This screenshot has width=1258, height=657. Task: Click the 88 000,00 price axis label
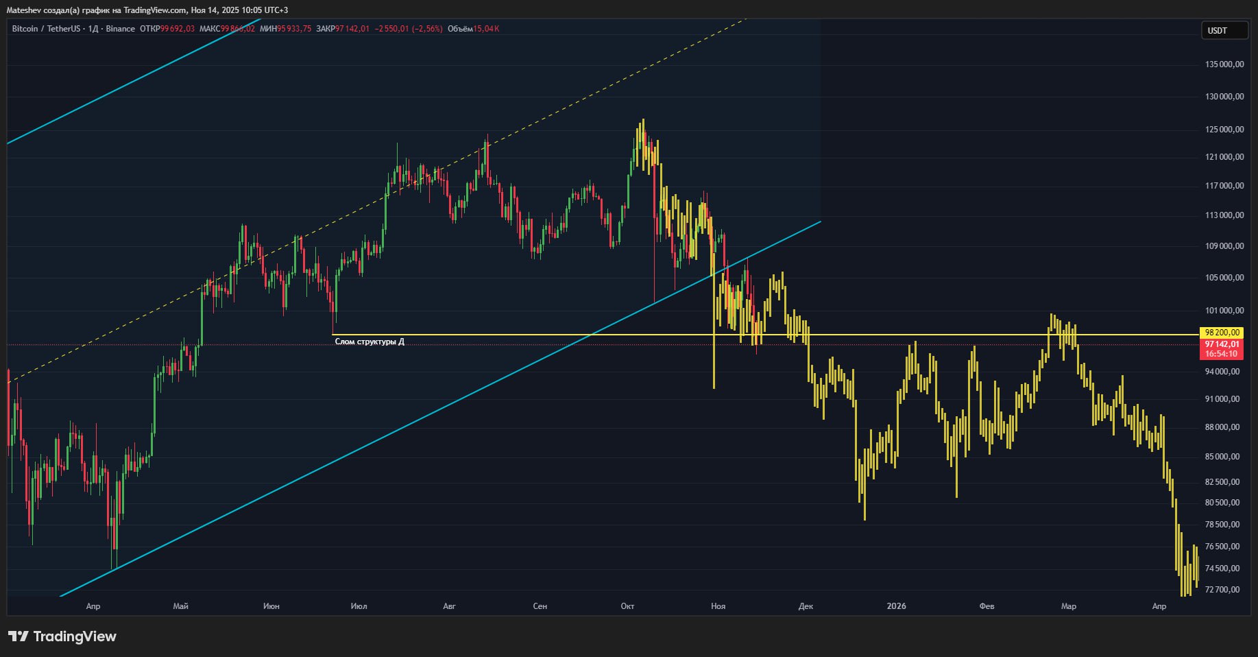1222,427
